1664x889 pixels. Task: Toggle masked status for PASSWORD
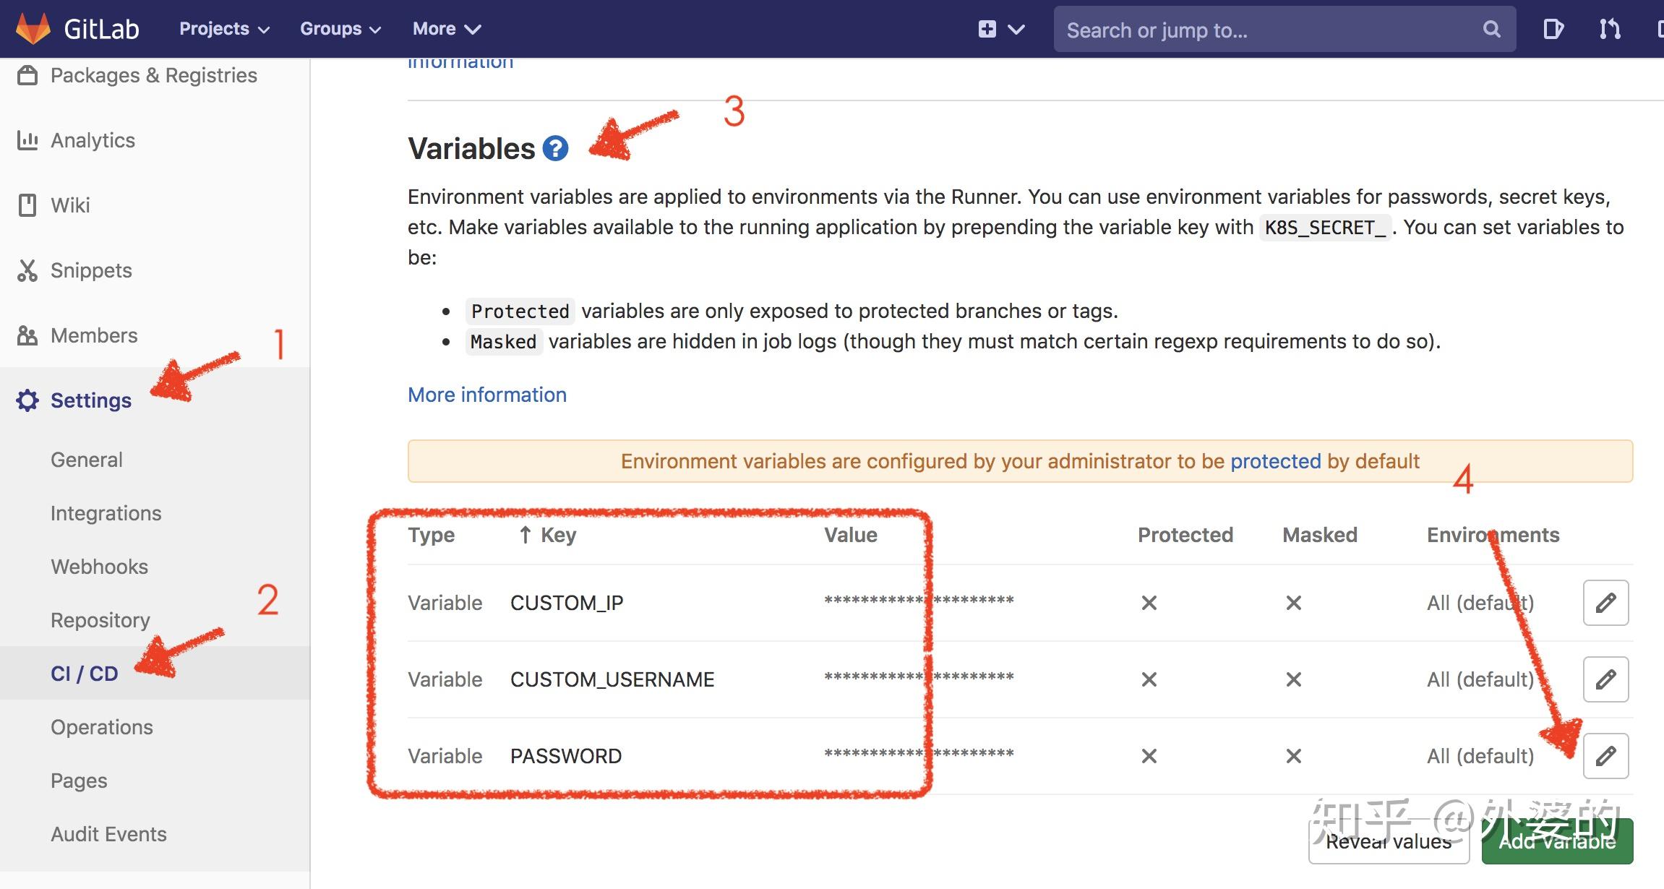1293,755
